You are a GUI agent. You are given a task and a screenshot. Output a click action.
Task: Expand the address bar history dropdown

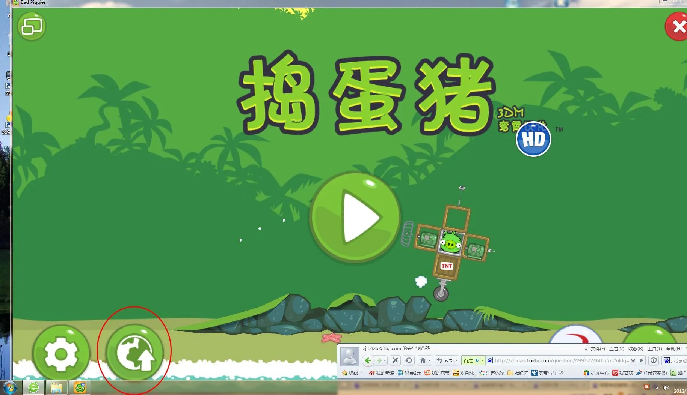pos(633,360)
